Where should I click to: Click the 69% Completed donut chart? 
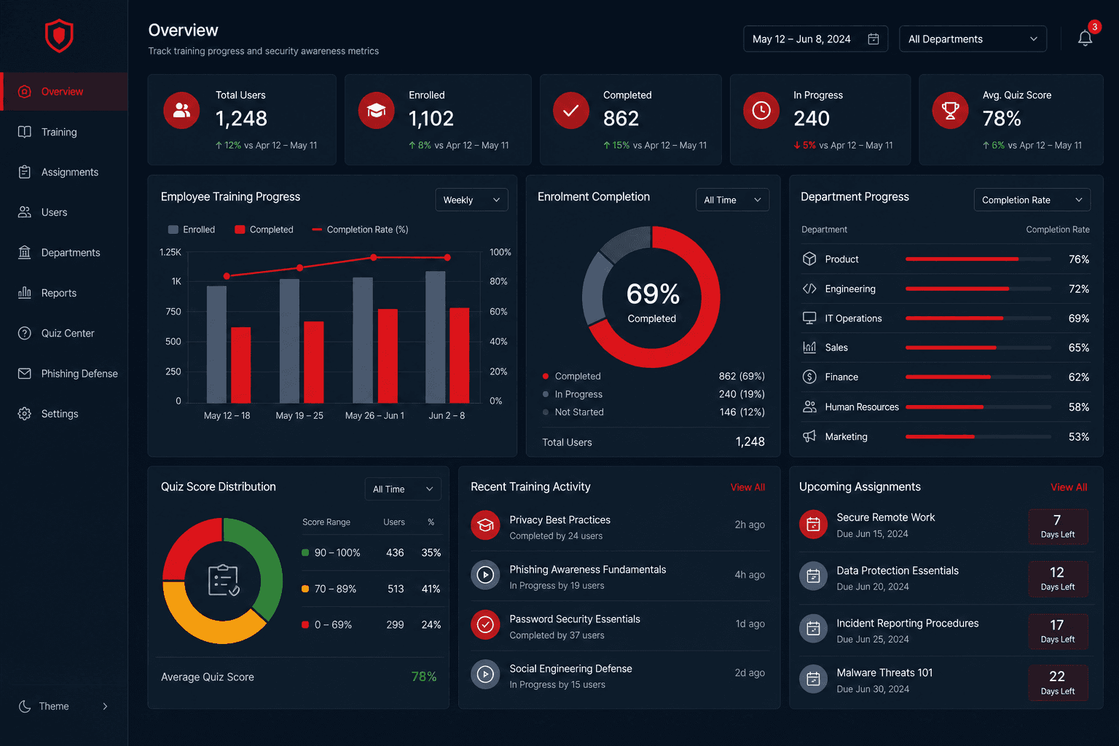coord(651,297)
